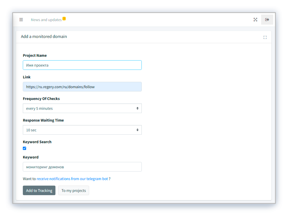Click the Project Name label
Viewport: 288px width, 216px height.
[x=35, y=55]
